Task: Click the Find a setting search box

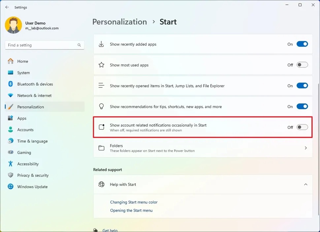Action: 45,45
